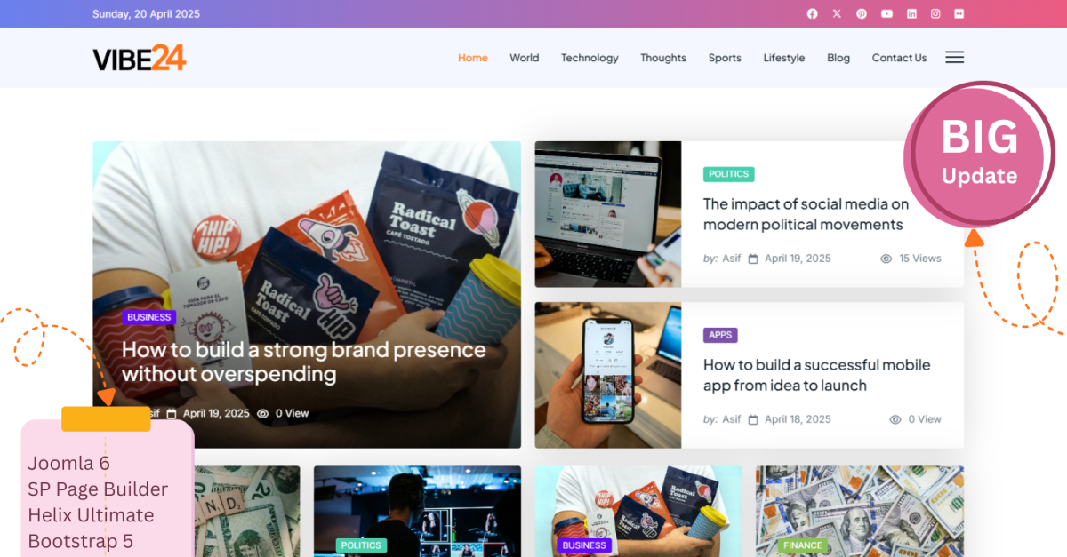Open the YouTube social icon
The width and height of the screenshot is (1067, 557).
point(886,13)
